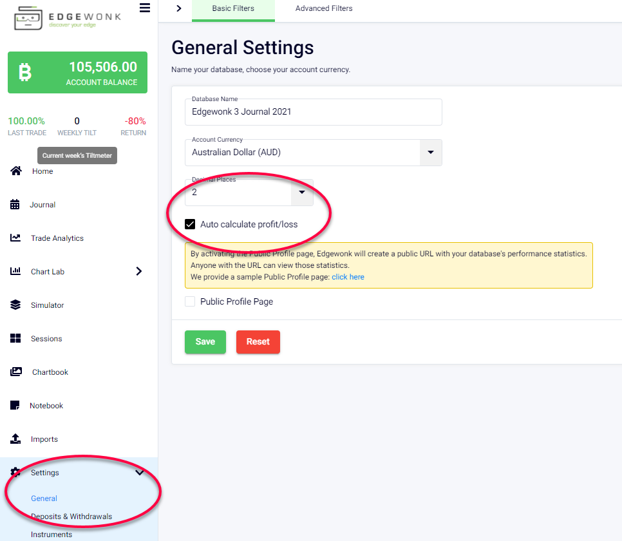Click the Bitcoin account balance icon
Image resolution: width=622 pixels, height=541 pixels.
click(25, 72)
